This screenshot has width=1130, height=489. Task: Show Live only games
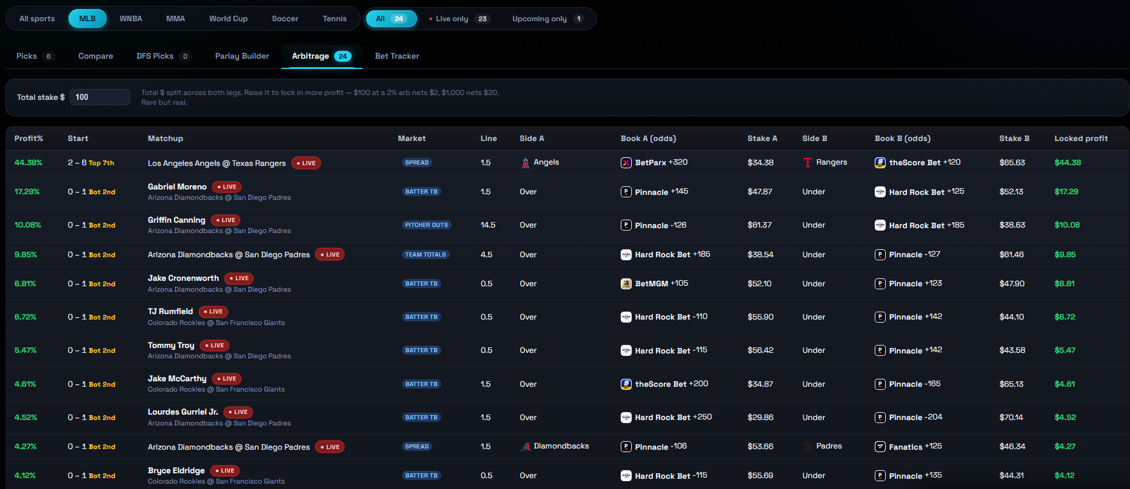(x=459, y=19)
